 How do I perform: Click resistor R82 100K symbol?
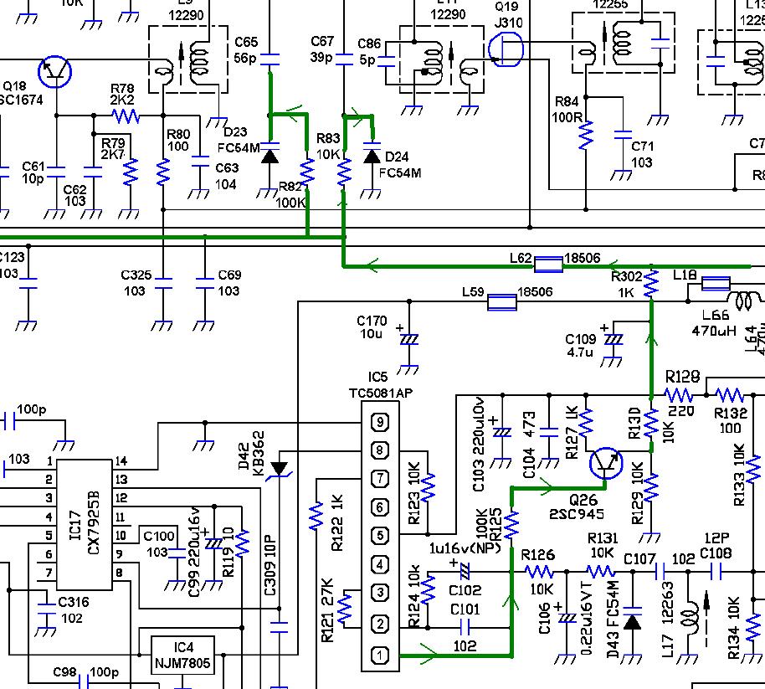tap(307, 172)
